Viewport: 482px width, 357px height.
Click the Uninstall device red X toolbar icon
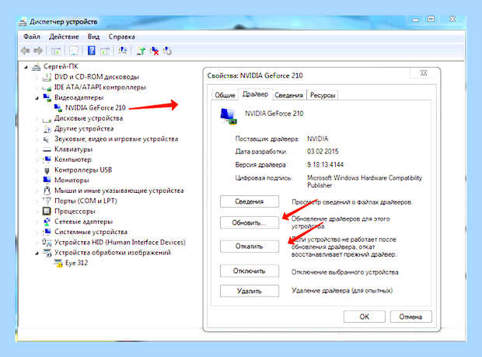[x=154, y=51]
